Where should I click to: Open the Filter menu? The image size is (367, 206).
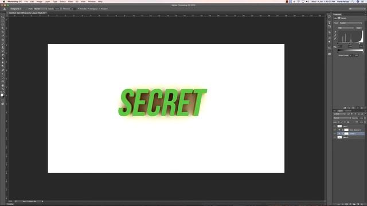(x=71, y=1)
